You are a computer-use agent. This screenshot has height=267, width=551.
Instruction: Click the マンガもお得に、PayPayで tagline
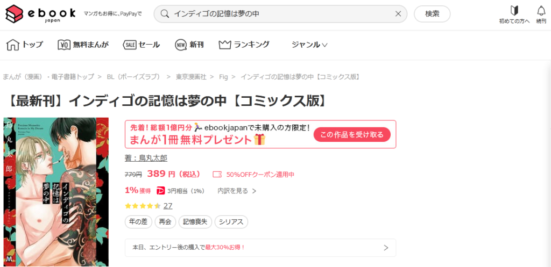pyautogui.click(x=113, y=14)
